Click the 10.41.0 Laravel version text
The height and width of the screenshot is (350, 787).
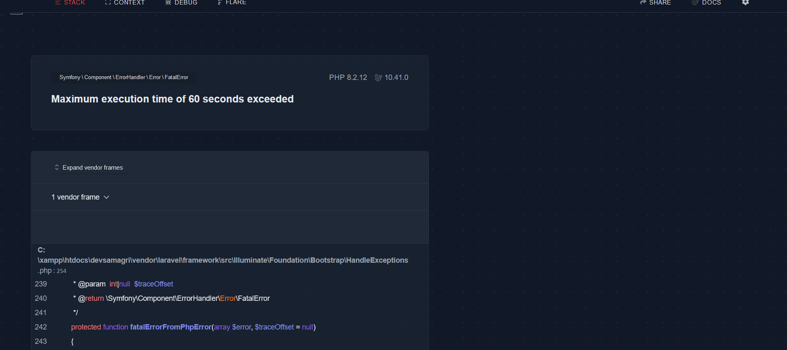(396, 77)
